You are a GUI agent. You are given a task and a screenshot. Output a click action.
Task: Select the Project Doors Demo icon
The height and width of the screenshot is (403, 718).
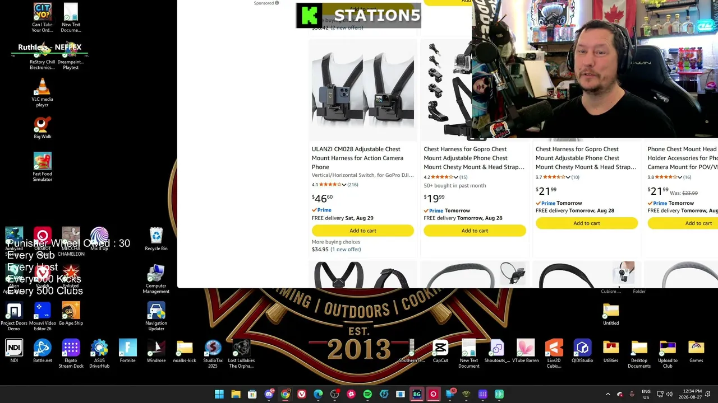(x=14, y=317)
